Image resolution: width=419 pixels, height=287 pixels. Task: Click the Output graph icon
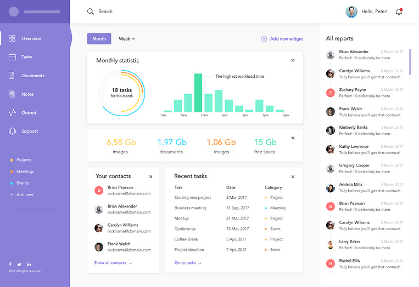click(12, 113)
